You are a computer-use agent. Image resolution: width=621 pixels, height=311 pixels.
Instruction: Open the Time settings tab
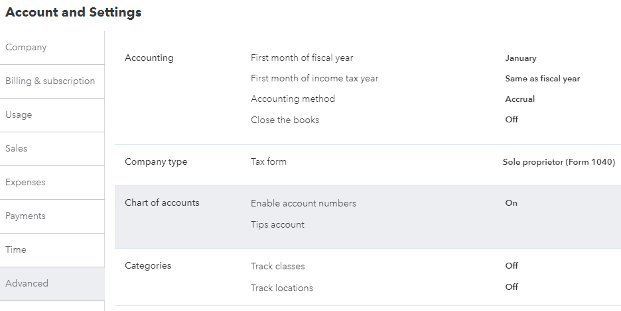point(16,250)
